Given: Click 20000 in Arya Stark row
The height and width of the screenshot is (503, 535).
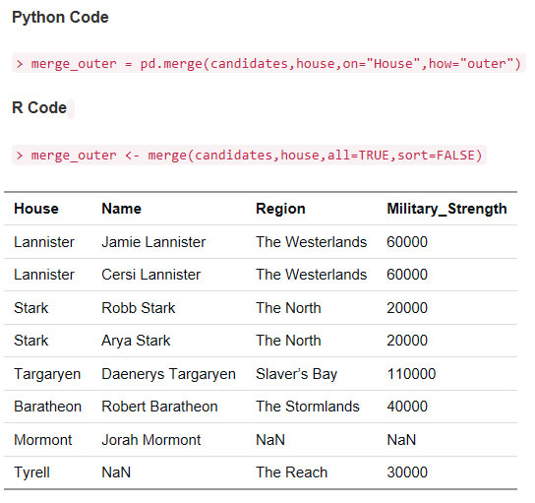Looking at the screenshot, I should point(407,341).
